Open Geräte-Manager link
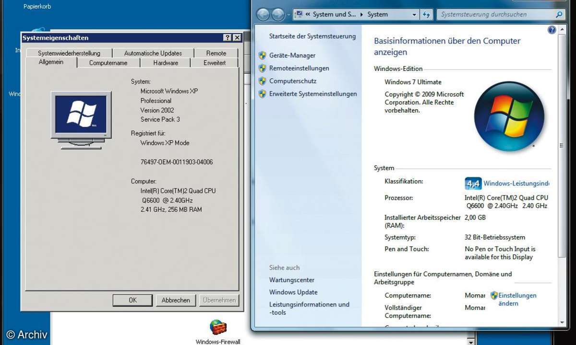The image size is (576, 345). pos(292,56)
